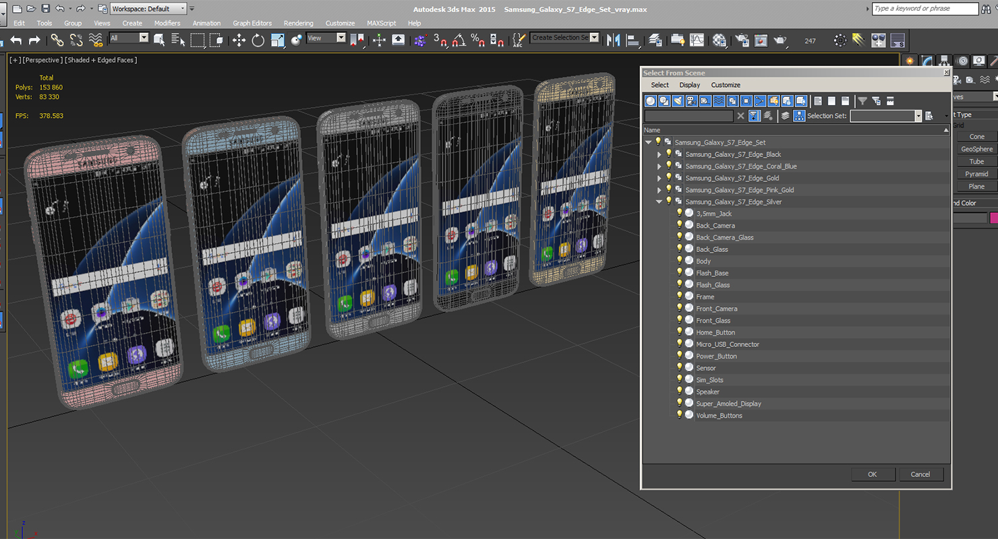
Task: Expand Samsung_Galaxy_S7_Edge_Coral_Blue group
Action: pos(659,166)
